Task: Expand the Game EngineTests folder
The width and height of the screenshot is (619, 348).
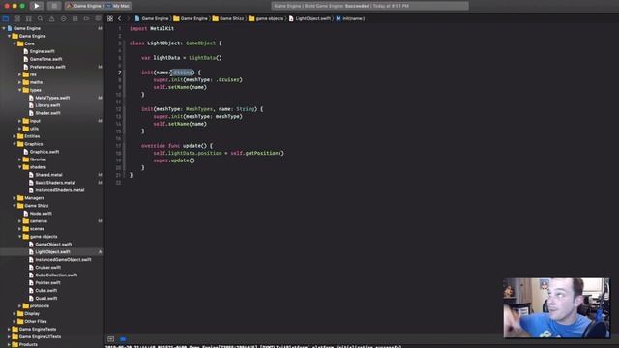Action: pos(9,329)
